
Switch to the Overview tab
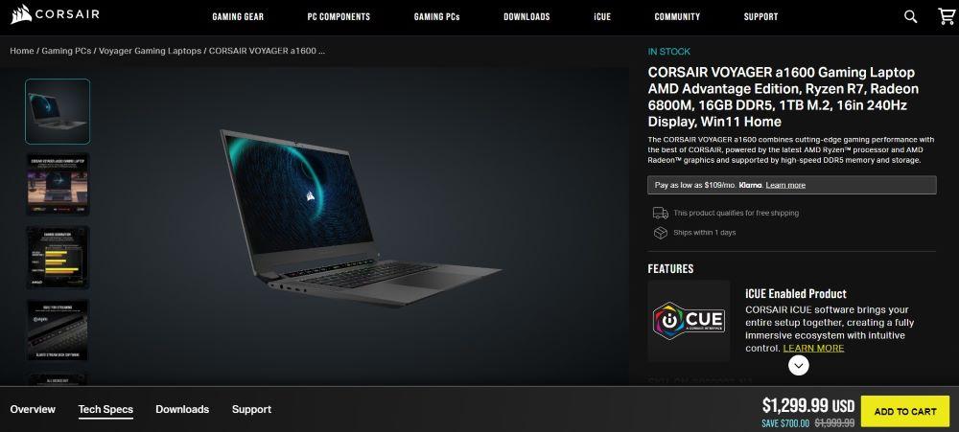click(x=33, y=409)
